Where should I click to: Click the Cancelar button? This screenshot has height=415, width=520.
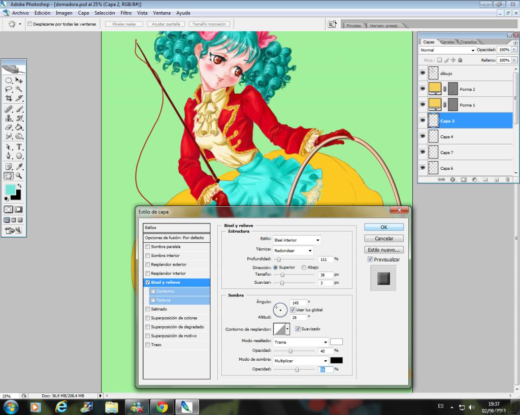(x=384, y=239)
